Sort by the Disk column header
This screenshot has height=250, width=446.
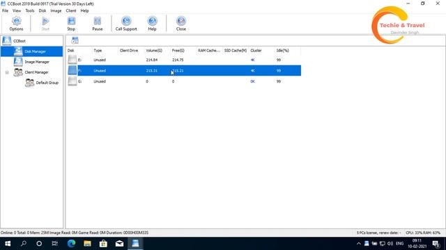(x=79, y=51)
